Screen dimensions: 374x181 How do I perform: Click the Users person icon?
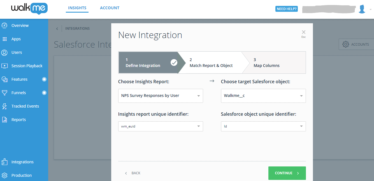4,52
